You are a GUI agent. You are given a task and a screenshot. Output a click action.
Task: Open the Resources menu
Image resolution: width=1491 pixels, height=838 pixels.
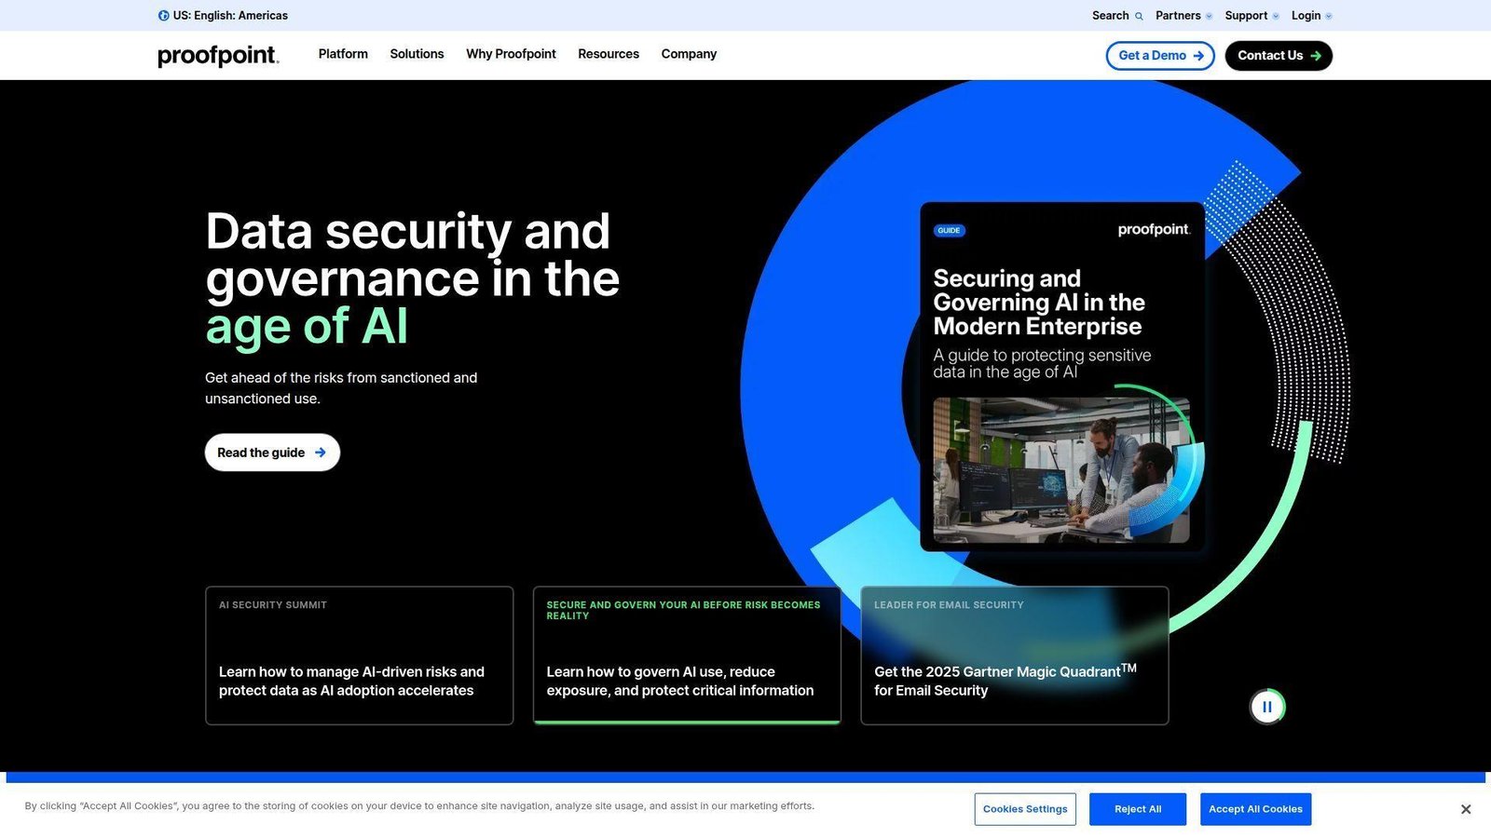coord(609,54)
